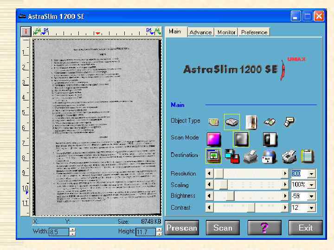The height and width of the screenshot is (250, 334).
Task: Start a Prescan
Action: pos(182,228)
